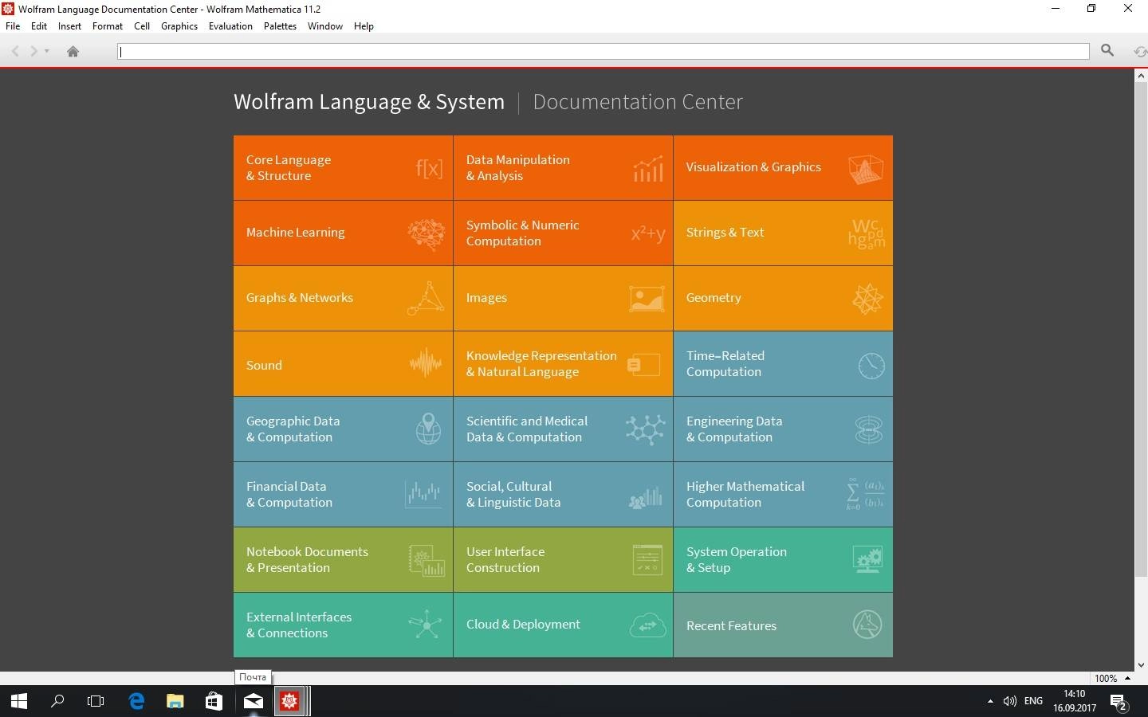1148x717 pixels.
Task: Click the refresh icon beside search
Action: point(1141,51)
